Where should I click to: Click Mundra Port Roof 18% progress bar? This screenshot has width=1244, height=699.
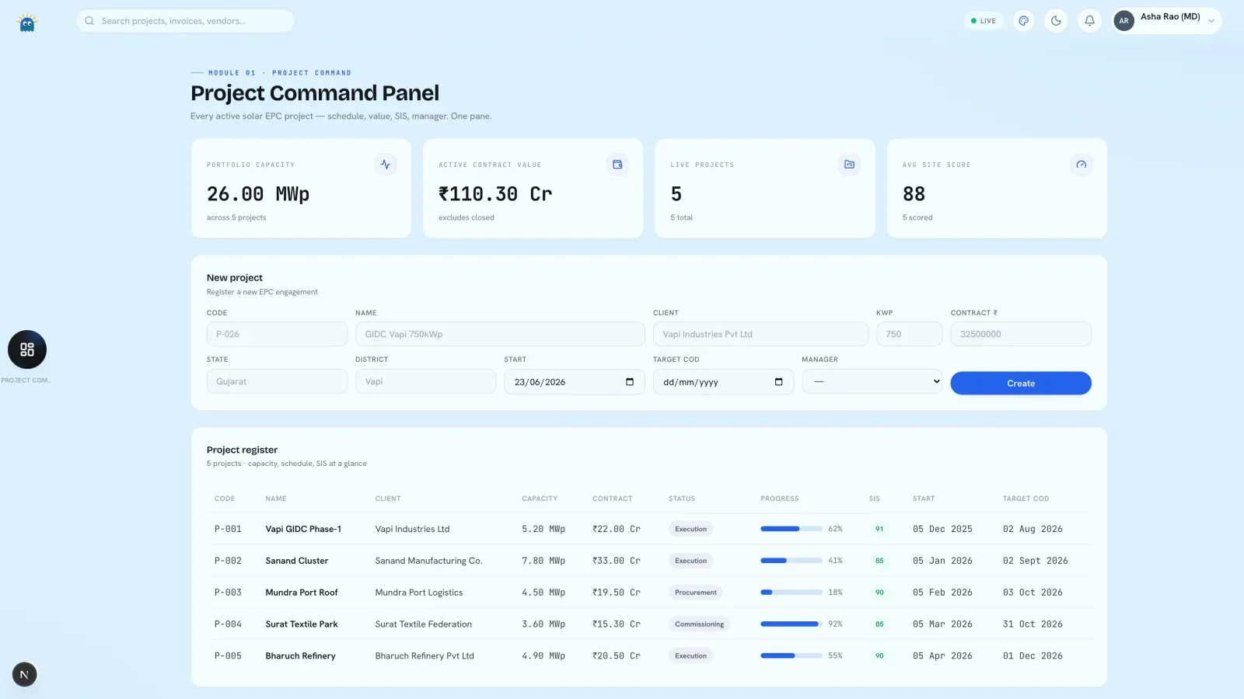pyautogui.click(x=791, y=593)
